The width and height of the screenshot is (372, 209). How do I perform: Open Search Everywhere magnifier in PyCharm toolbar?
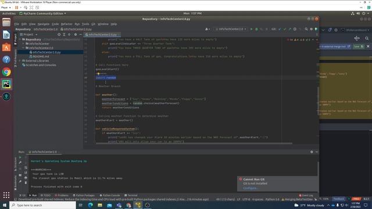point(306,29)
